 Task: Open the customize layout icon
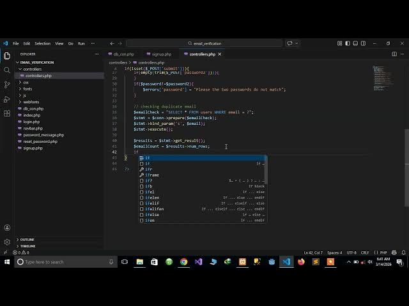(x=339, y=43)
